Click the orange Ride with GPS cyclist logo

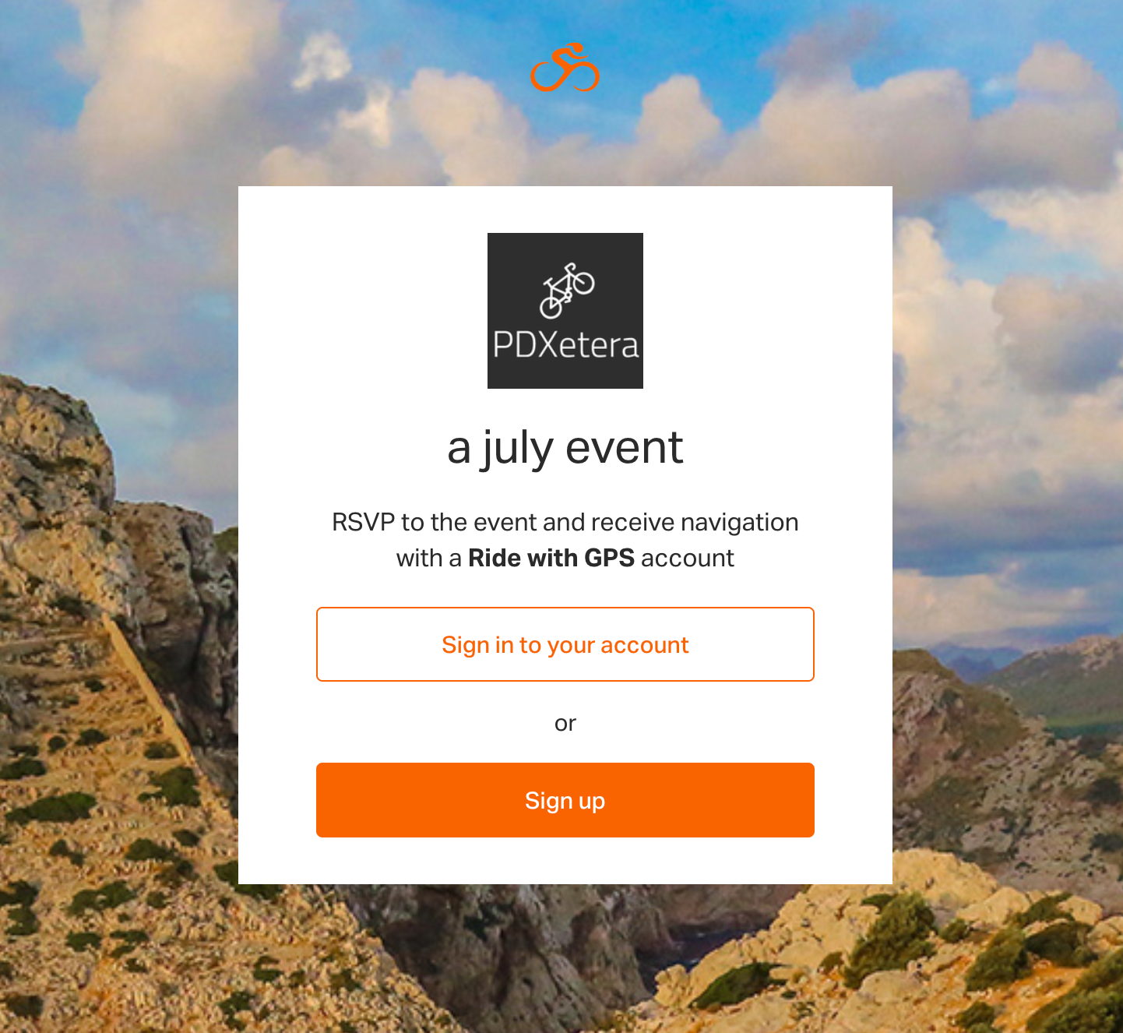tap(565, 68)
